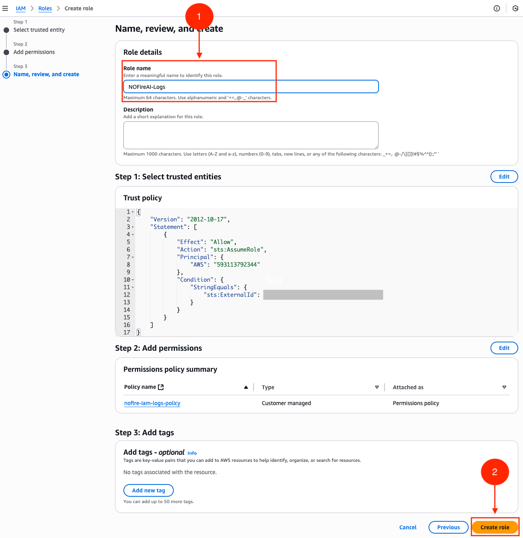Click the Description resize handle
The height and width of the screenshot is (538, 523).
click(376, 147)
